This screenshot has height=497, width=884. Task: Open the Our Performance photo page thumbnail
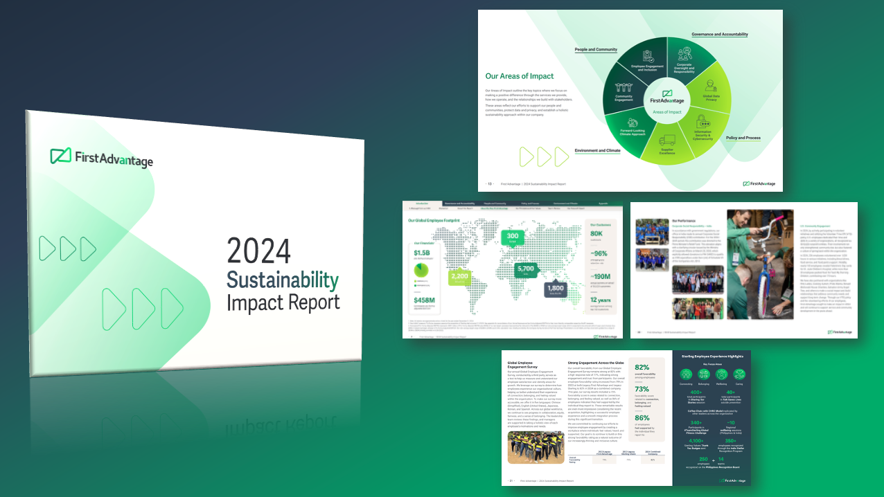(744, 270)
